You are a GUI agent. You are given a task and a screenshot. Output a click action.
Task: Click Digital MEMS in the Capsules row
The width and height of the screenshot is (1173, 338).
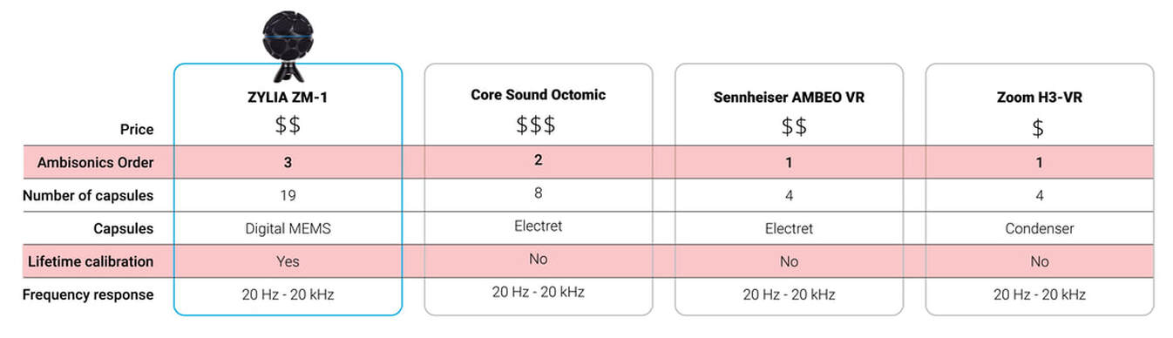click(288, 228)
